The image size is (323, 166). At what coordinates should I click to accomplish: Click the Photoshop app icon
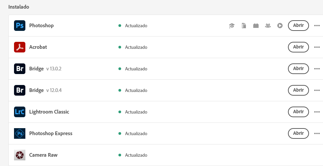tap(20, 26)
